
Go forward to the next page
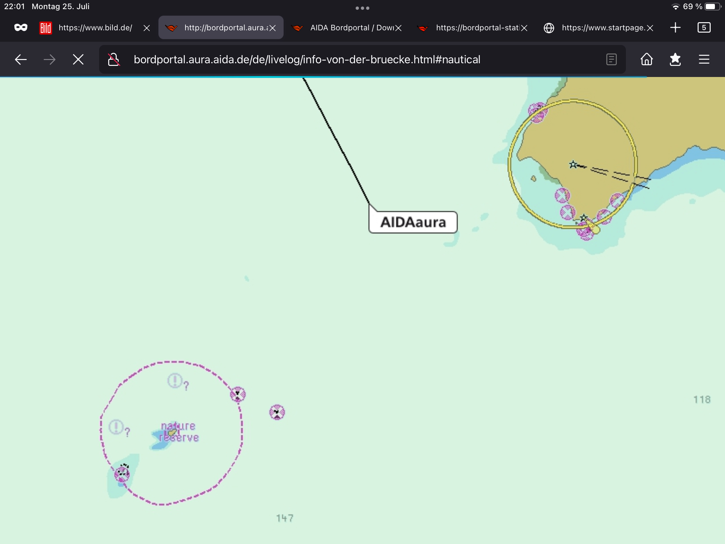(50, 59)
